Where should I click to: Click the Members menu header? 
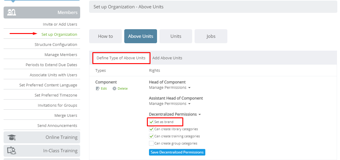(x=42, y=12)
